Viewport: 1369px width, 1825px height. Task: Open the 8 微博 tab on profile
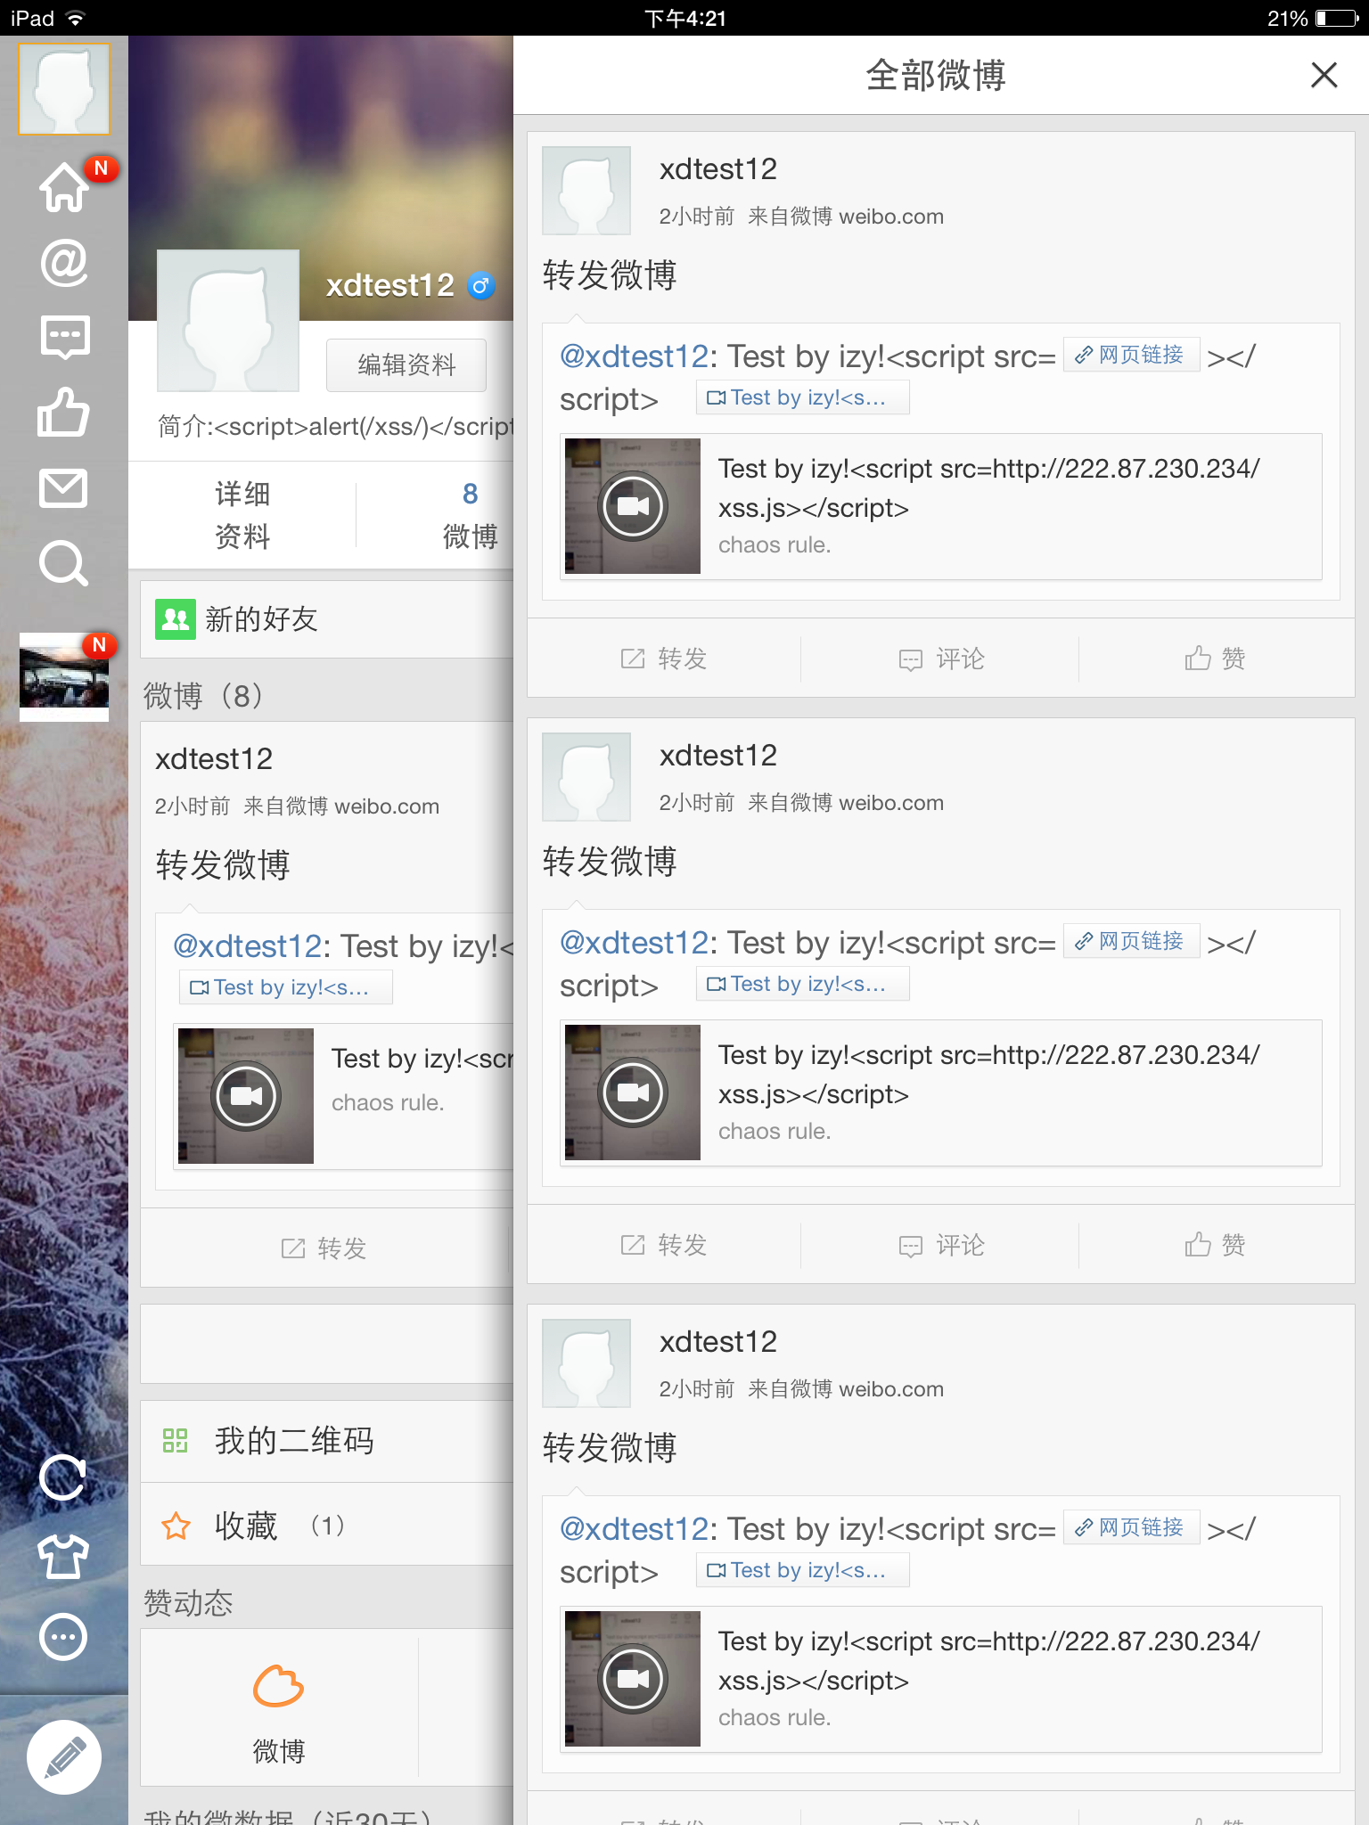click(x=471, y=515)
